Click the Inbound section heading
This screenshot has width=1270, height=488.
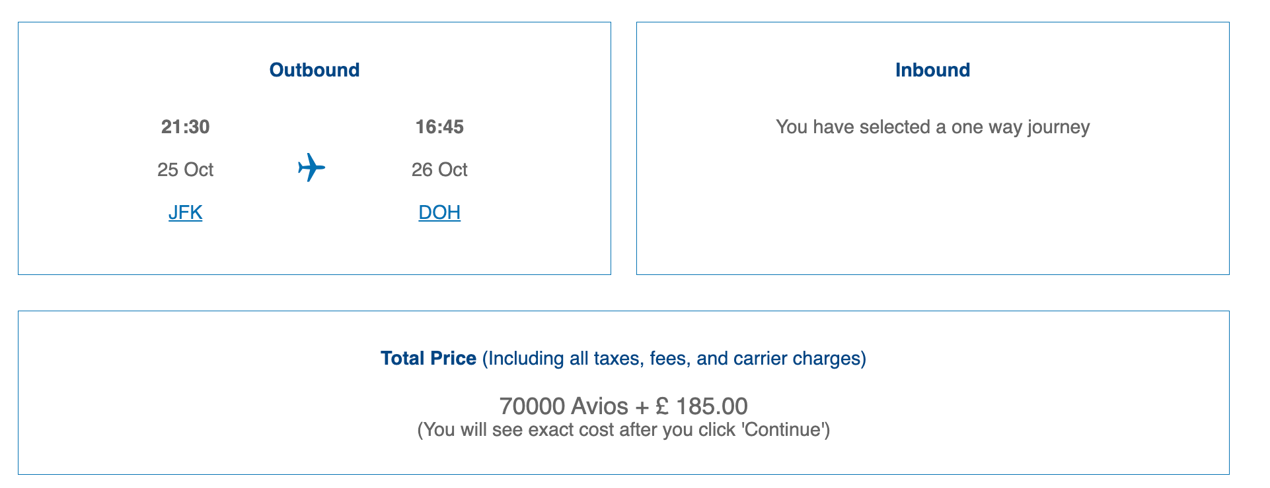932,70
